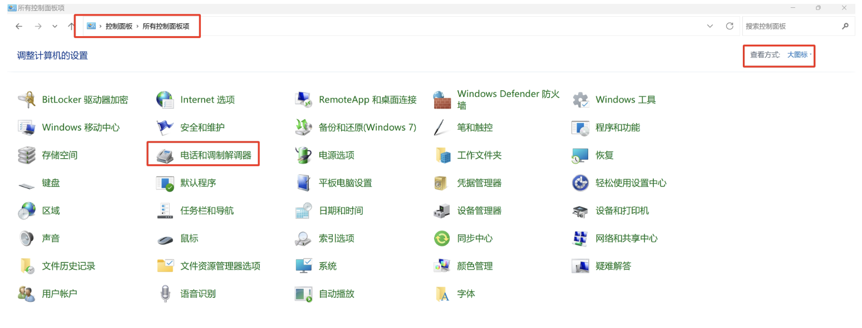Click the 电源选项 battery icon
The image size is (862, 328).
[x=303, y=155]
